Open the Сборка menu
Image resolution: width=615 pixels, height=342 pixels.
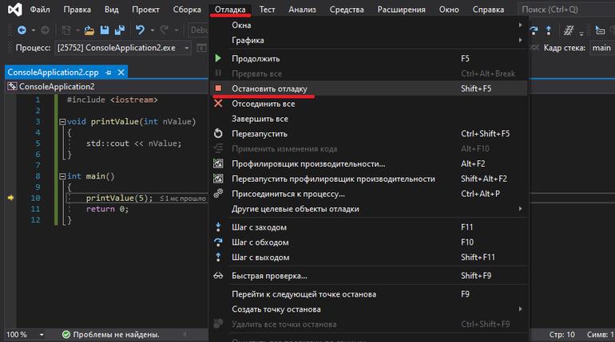pyautogui.click(x=187, y=10)
